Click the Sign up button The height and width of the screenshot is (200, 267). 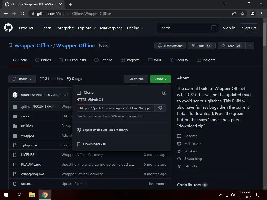(249, 28)
